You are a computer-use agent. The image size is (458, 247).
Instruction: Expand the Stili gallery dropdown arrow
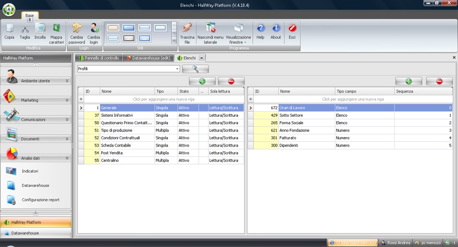[174, 41]
